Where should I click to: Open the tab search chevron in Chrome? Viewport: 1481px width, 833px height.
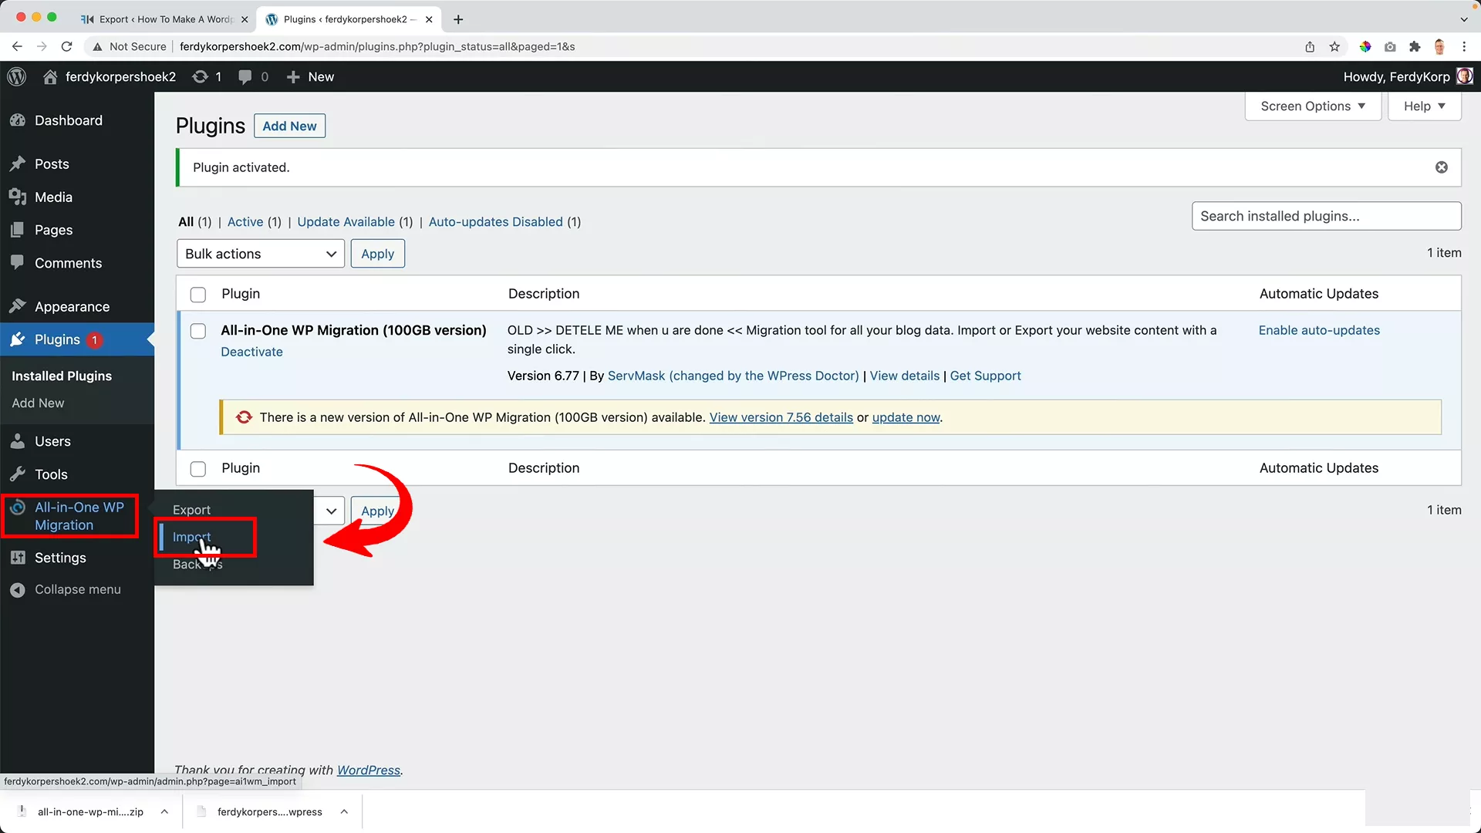1464,19
